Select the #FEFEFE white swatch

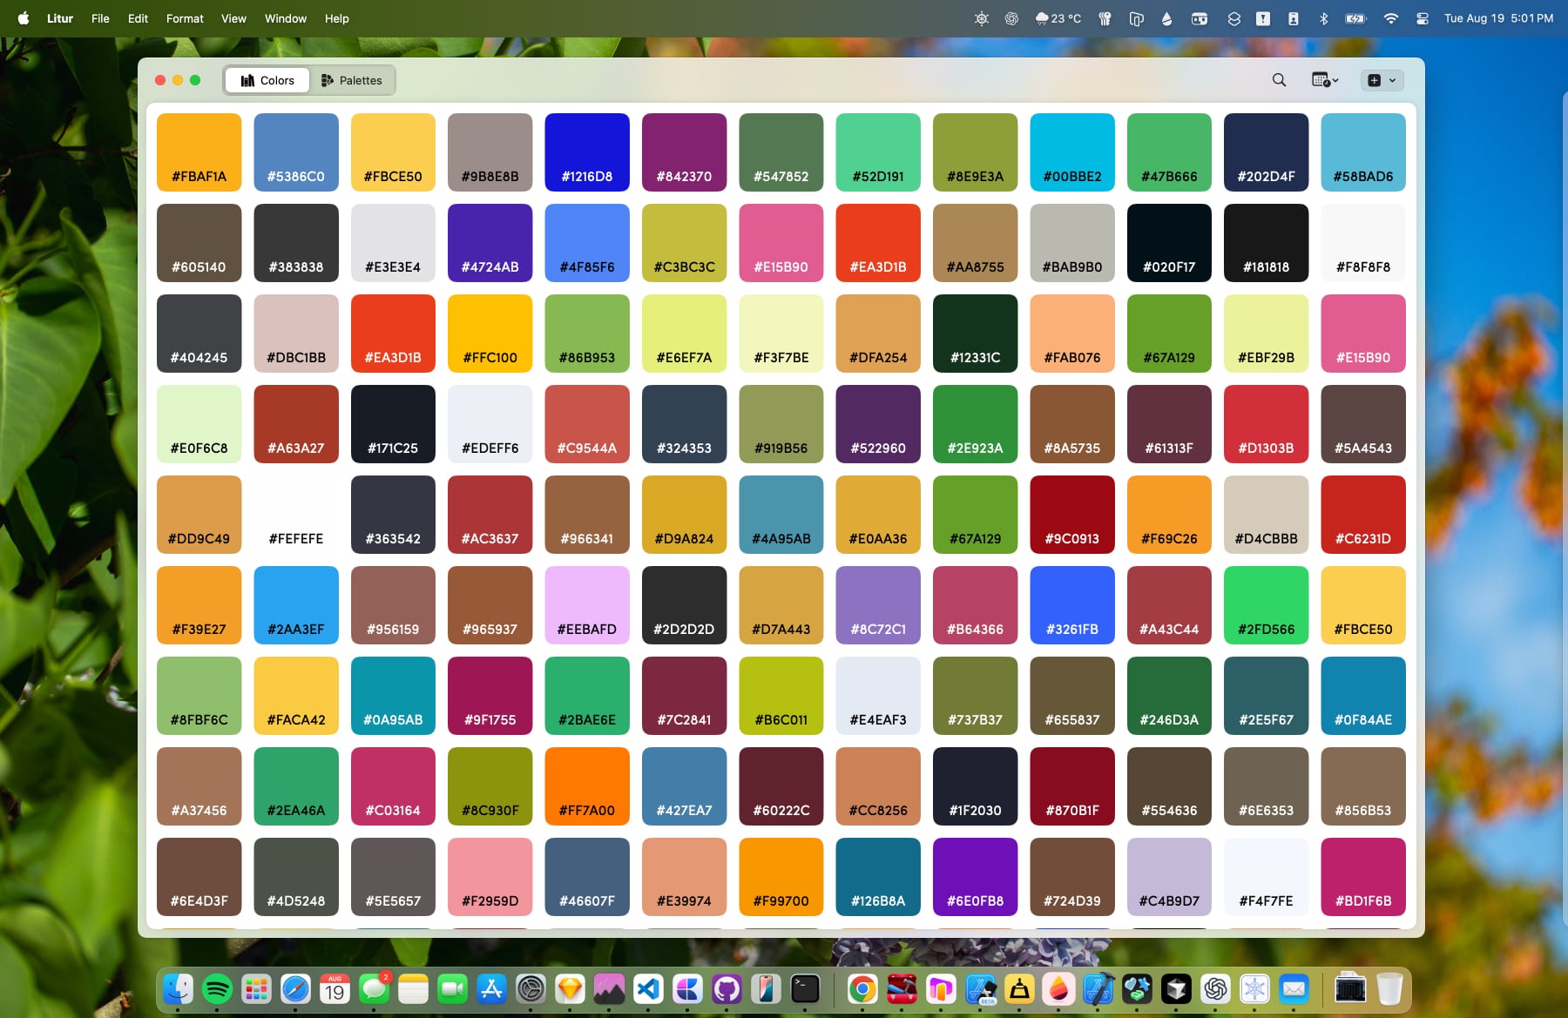tap(296, 515)
